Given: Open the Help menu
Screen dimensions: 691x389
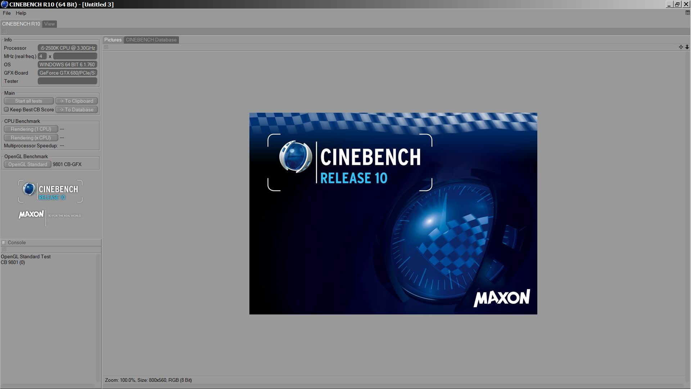Looking at the screenshot, I should pyautogui.click(x=21, y=13).
